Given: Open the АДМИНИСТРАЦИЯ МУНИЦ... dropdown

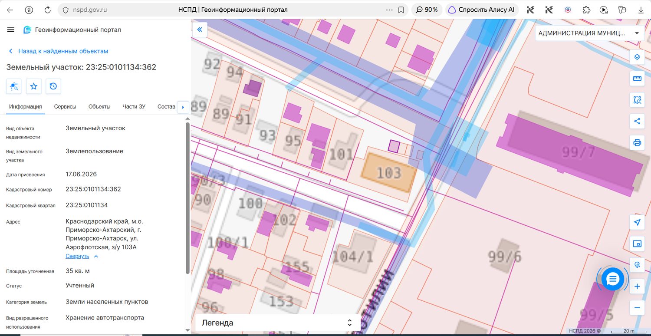Looking at the screenshot, I should (590, 33).
